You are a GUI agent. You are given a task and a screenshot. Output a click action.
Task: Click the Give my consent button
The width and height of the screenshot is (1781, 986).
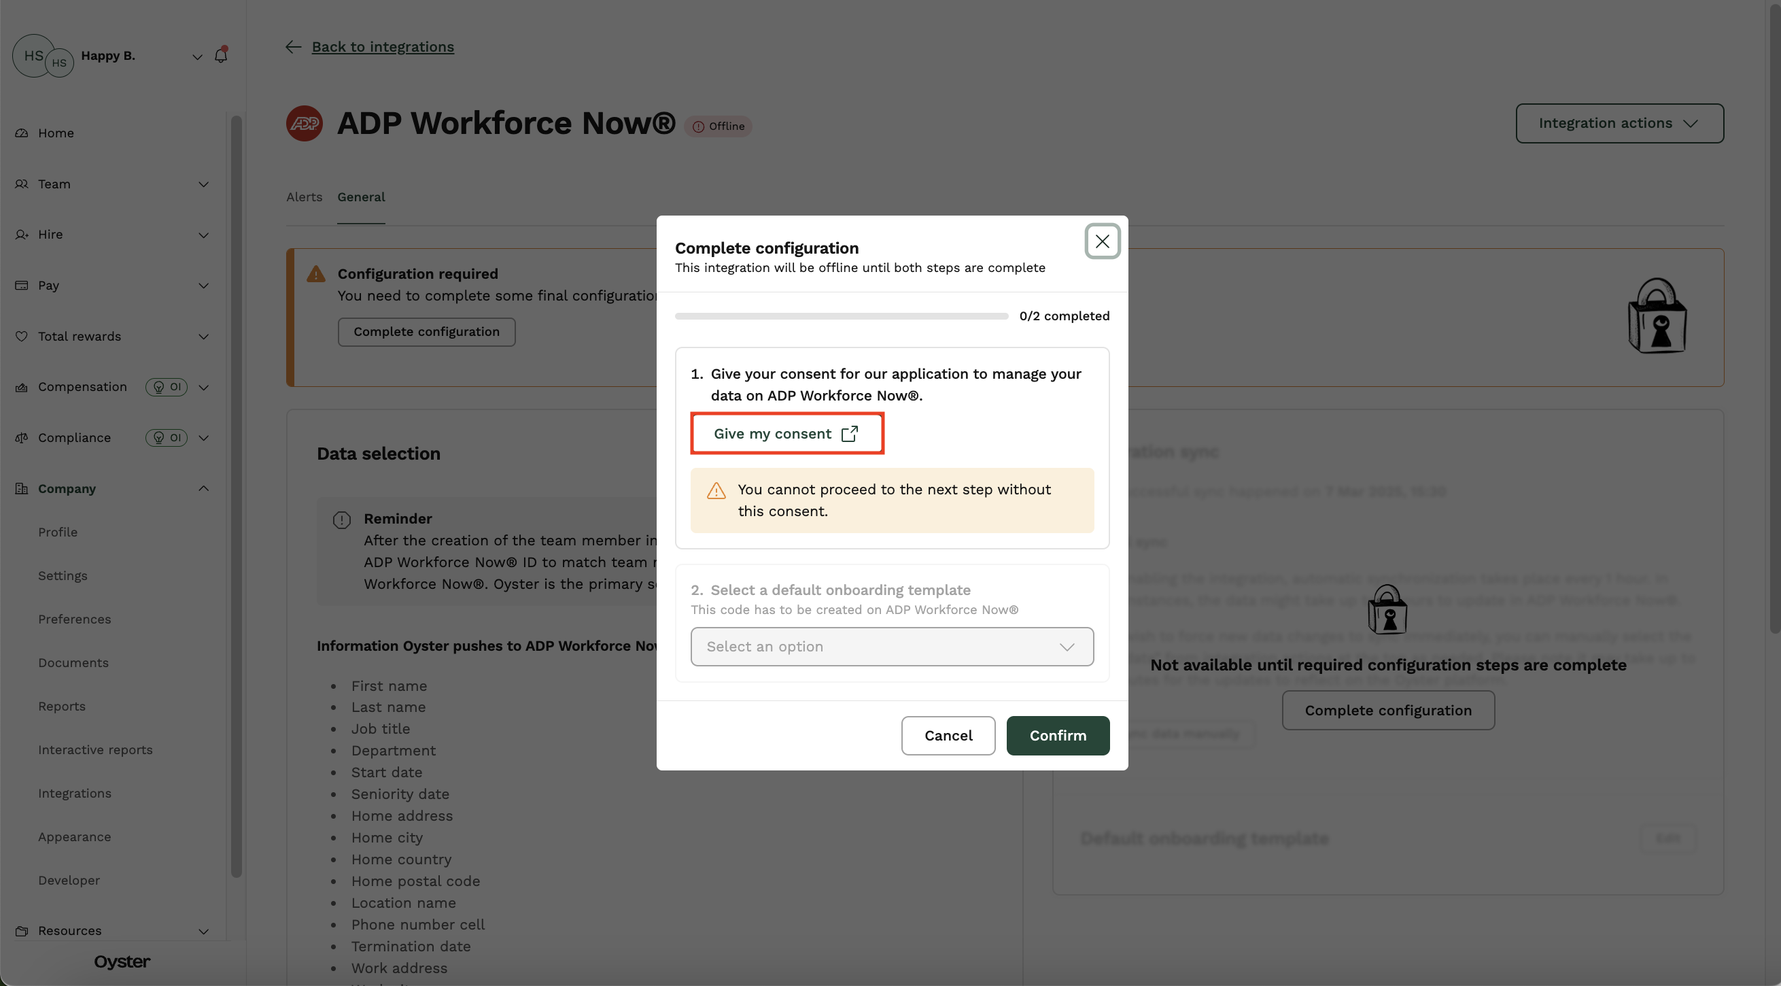click(786, 434)
